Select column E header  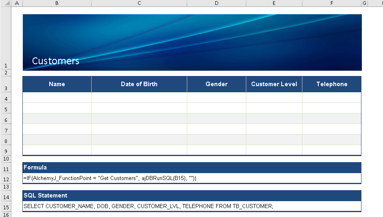274,3
